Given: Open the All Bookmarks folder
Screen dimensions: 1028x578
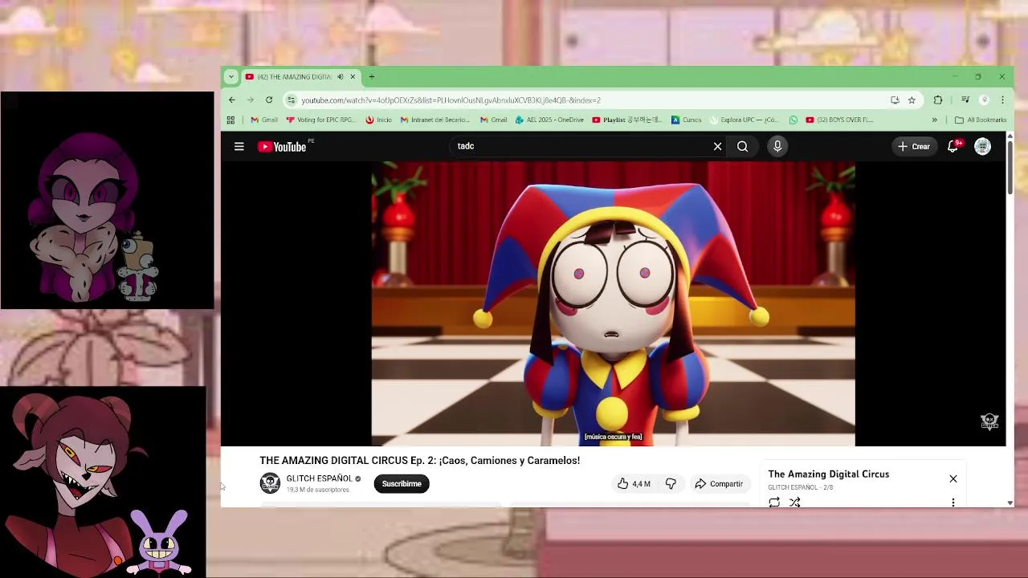Looking at the screenshot, I should click(981, 120).
